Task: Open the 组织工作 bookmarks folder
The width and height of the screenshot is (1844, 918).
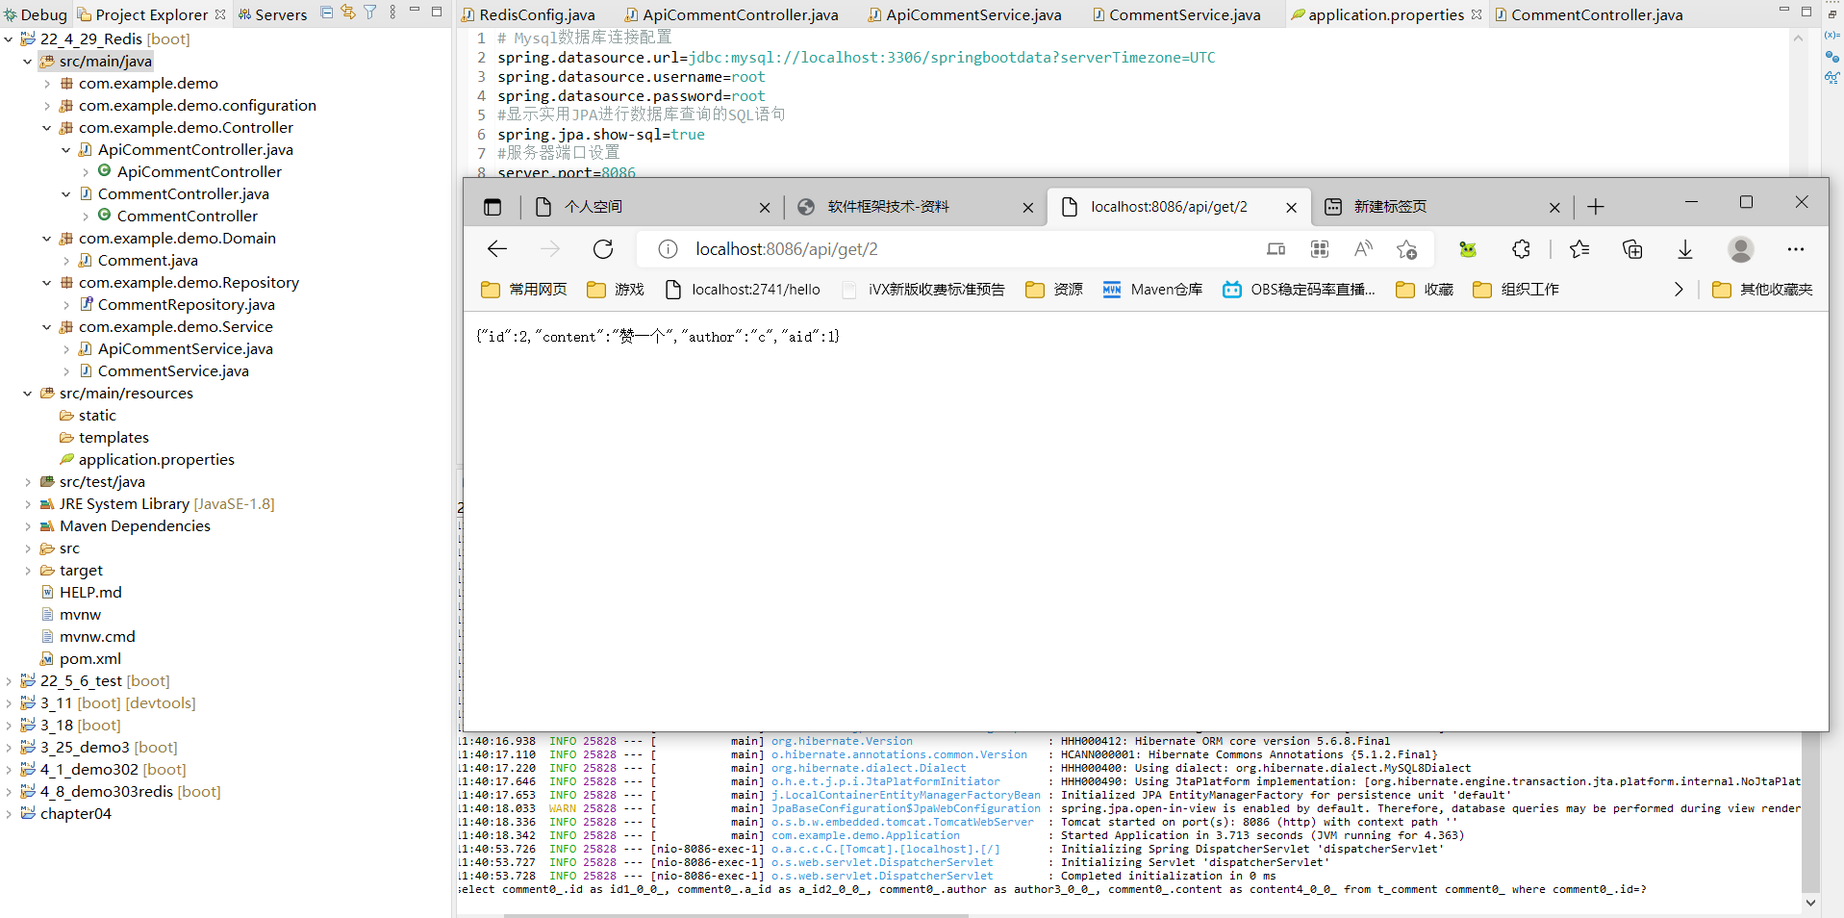Action: [x=1516, y=290]
